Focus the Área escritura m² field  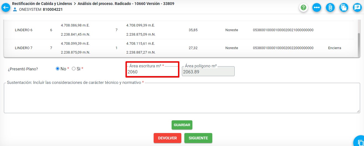click(153, 72)
